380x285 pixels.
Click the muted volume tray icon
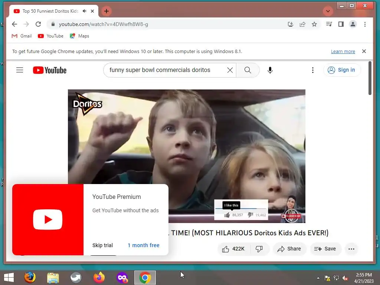(345, 278)
